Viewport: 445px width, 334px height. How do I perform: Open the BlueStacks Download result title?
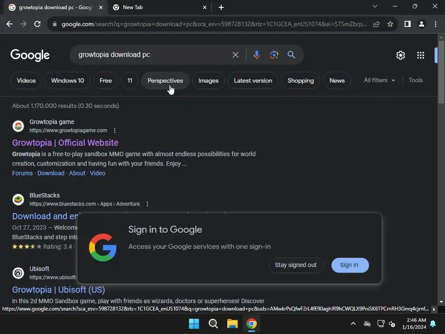[x=45, y=216]
